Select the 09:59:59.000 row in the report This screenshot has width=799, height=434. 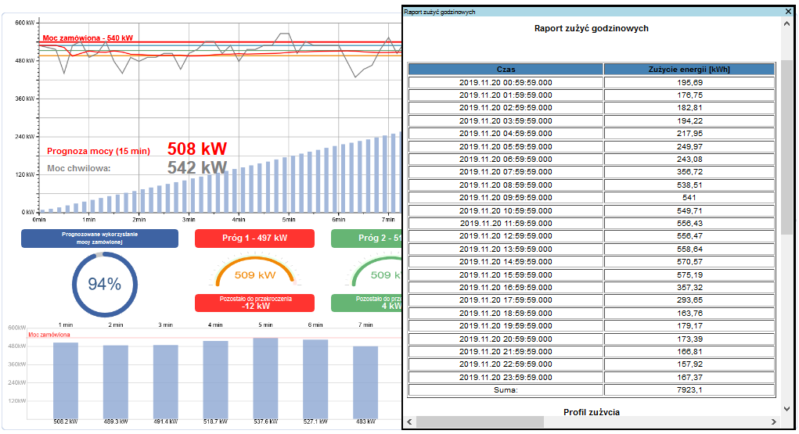tap(506, 198)
